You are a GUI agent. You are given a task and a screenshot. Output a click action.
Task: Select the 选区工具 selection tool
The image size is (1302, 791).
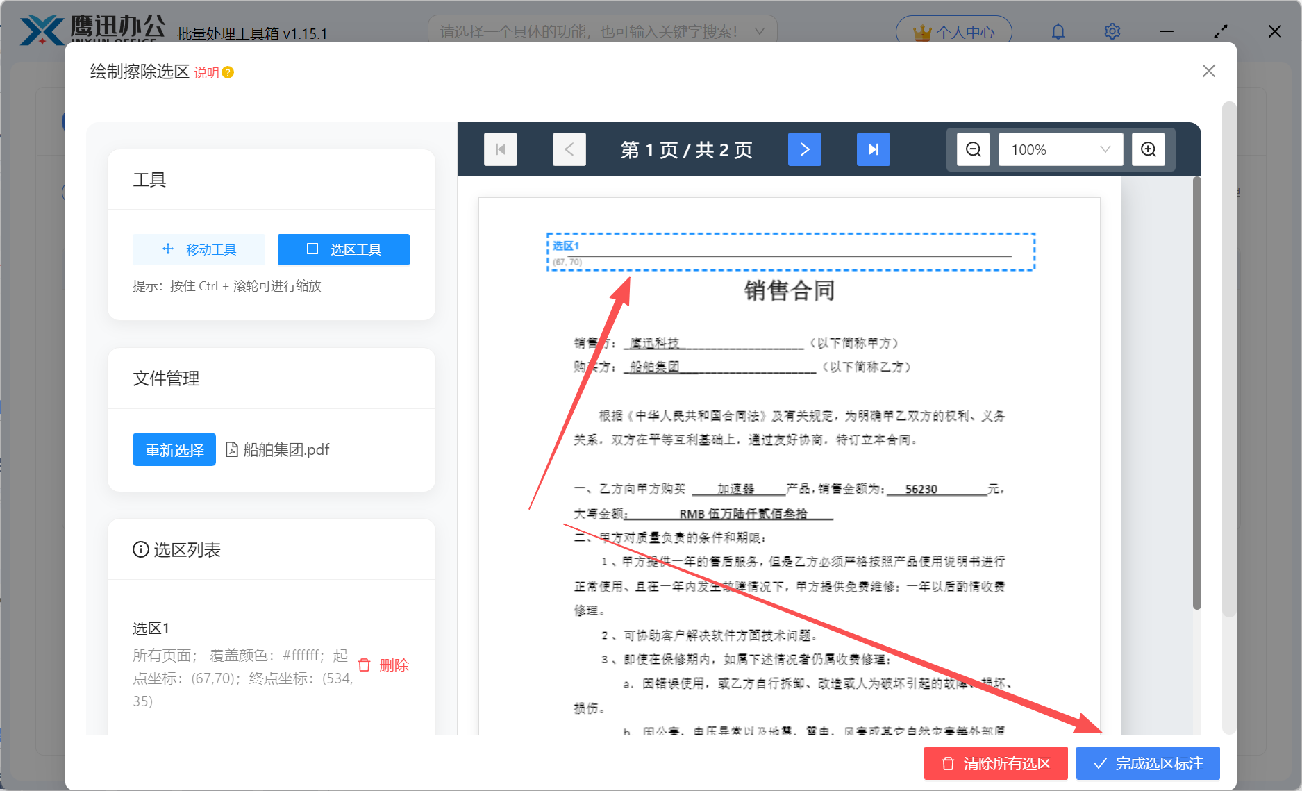point(344,249)
